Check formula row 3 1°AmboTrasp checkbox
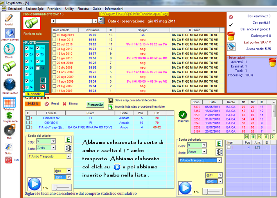Viewport: 277px width, 198px height. tap(28, 127)
